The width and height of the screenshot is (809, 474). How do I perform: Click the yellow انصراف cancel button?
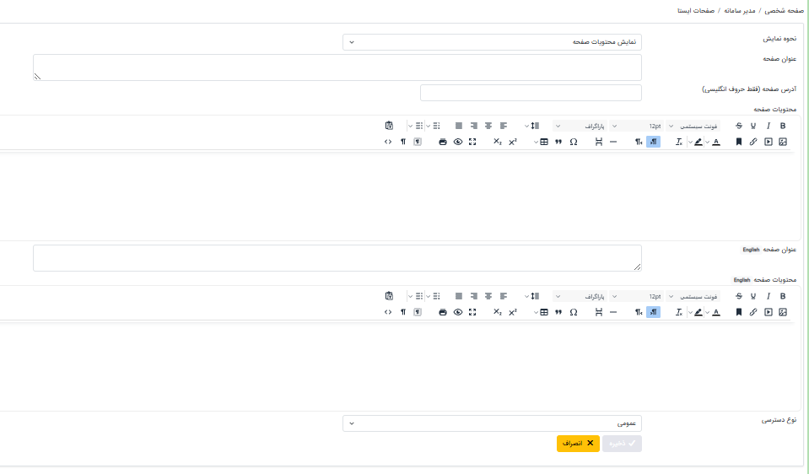tap(578, 443)
